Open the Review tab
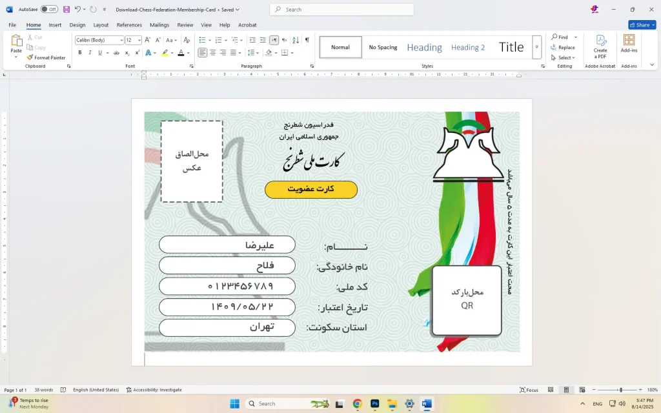661x413 pixels. click(x=185, y=25)
